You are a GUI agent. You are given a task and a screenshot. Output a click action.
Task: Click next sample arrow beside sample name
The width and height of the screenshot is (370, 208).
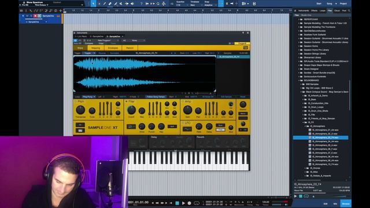(x=175, y=53)
